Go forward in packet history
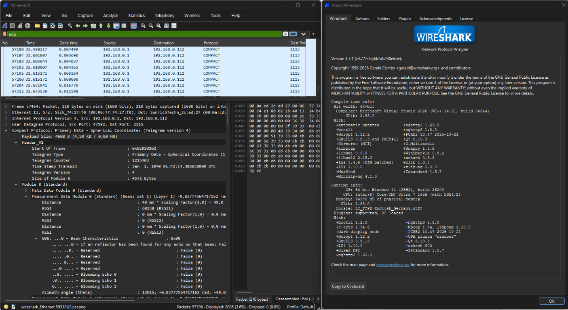Image resolution: width=568 pixels, height=310 pixels. pyautogui.click(x=85, y=26)
